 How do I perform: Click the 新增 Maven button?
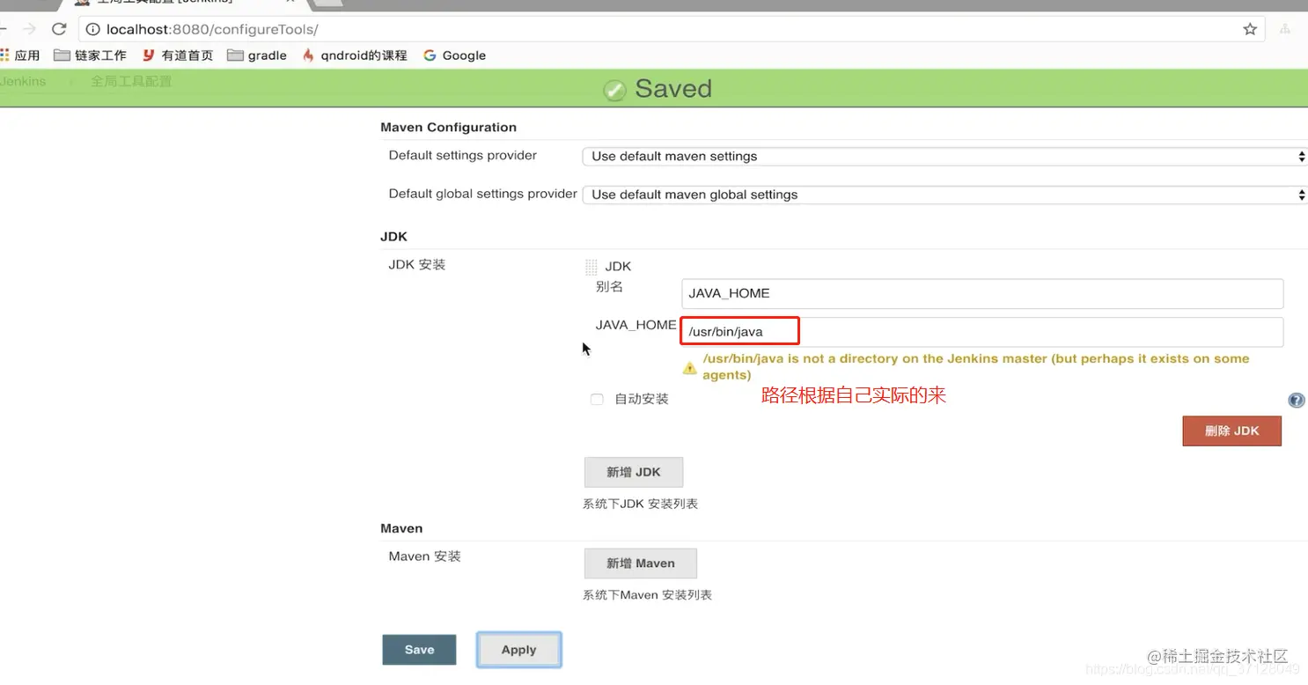(641, 563)
